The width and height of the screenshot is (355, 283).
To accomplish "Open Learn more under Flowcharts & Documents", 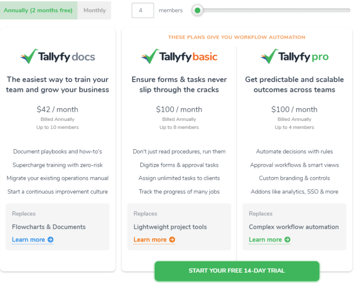I will click(29, 240).
